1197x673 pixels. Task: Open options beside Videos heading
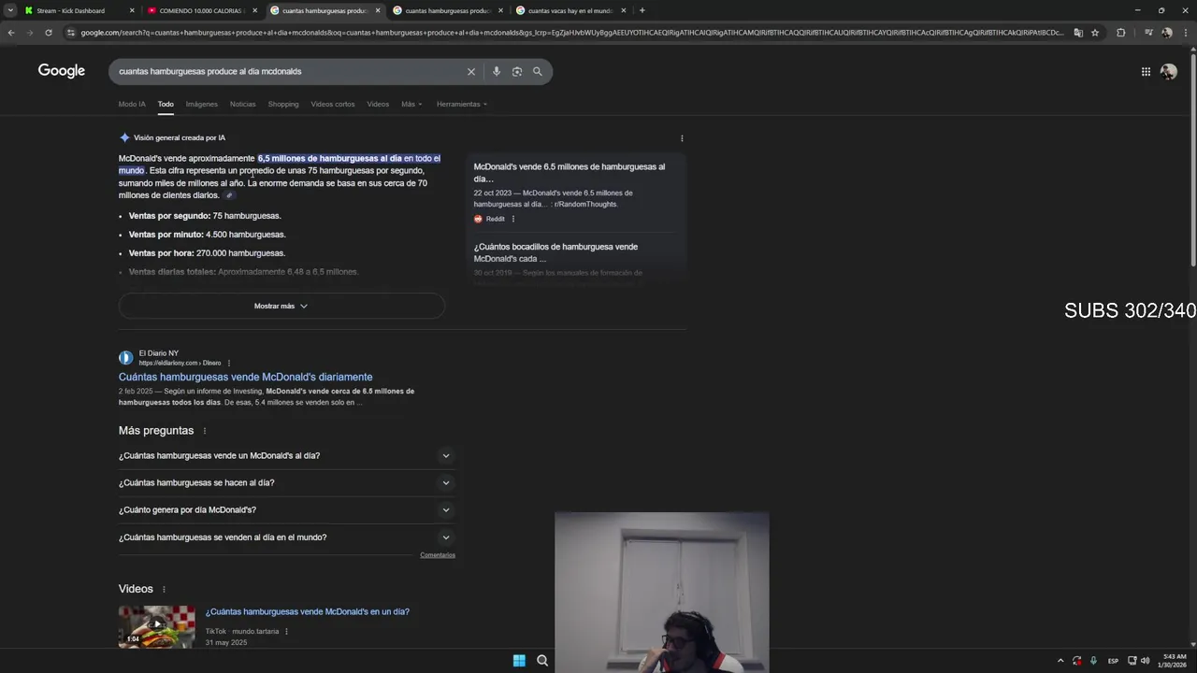pyautogui.click(x=164, y=589)
